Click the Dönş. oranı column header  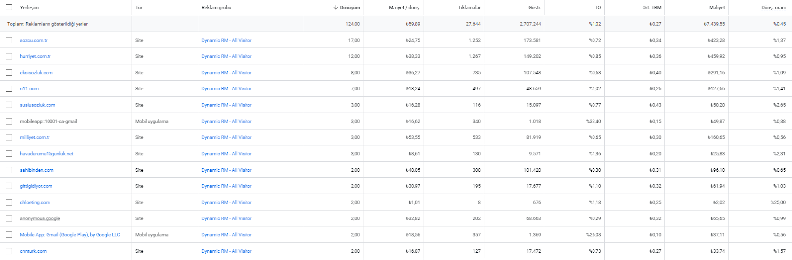coord(773,8)
